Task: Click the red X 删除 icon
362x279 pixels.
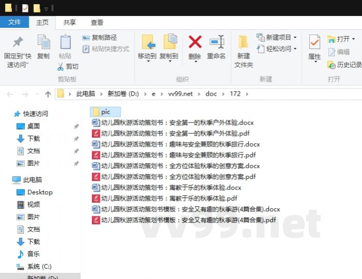Action: click(195, 41)
